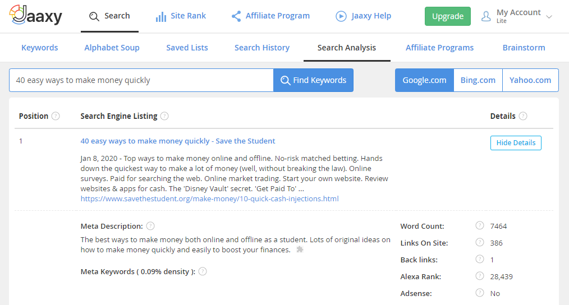Switch to the Keywords tab
This screenshot has height=305, width=569.
pyautogui.click(x=39, y=48)
